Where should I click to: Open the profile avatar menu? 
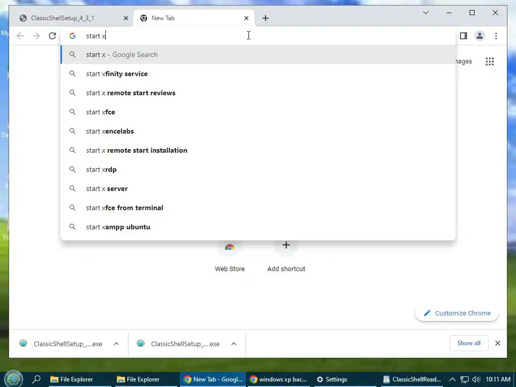click(480, 36)
